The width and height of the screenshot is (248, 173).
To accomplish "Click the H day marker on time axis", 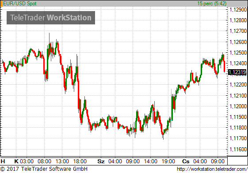I will coord(3,161).
